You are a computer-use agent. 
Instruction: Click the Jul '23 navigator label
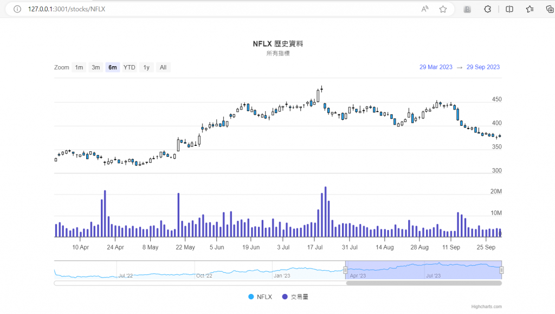point(433,276)
